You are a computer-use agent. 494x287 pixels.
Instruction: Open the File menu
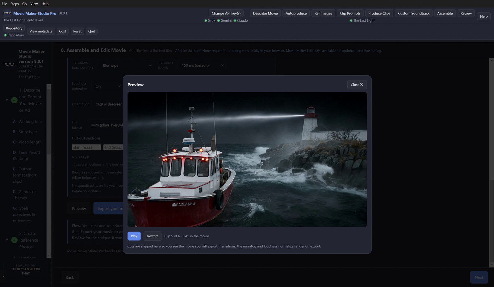(4, 4)
